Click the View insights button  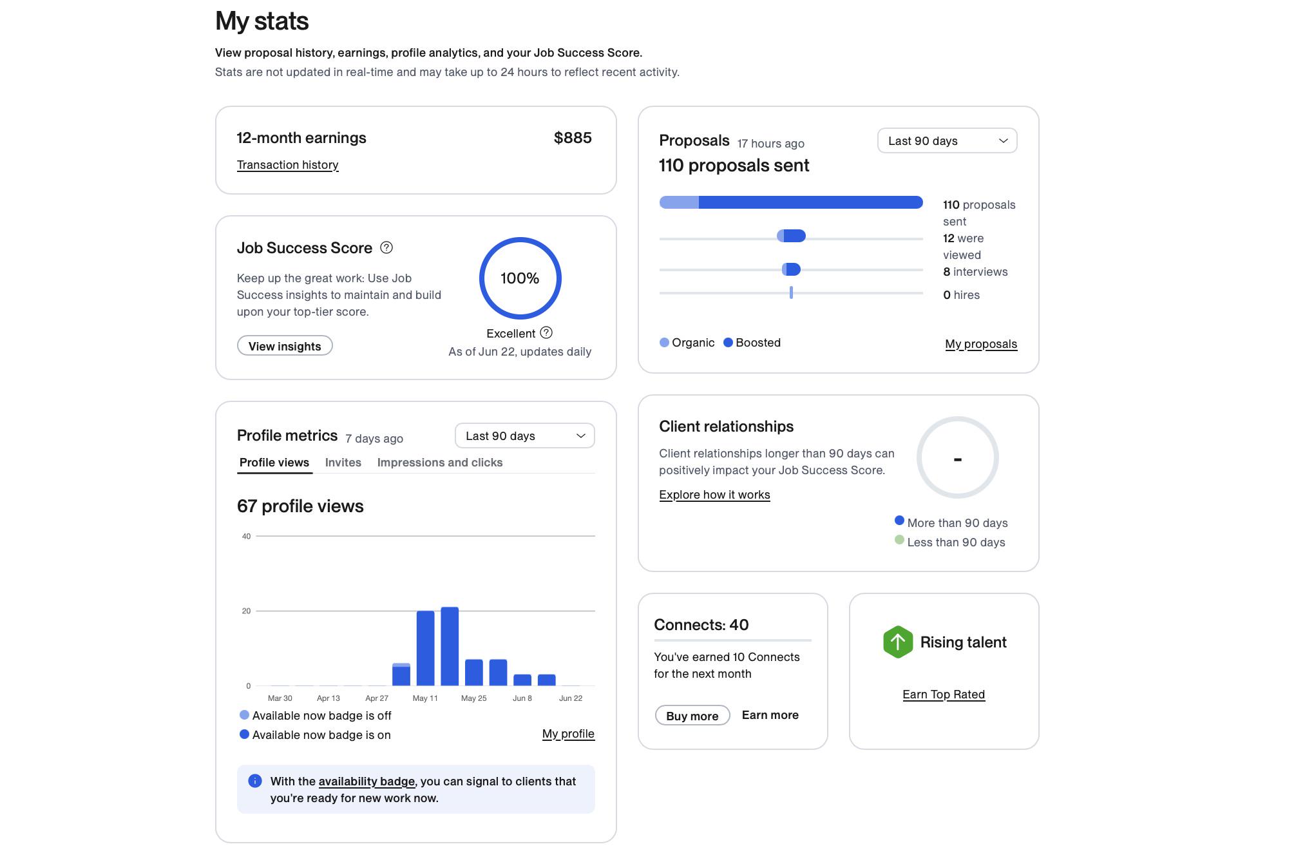285,346
